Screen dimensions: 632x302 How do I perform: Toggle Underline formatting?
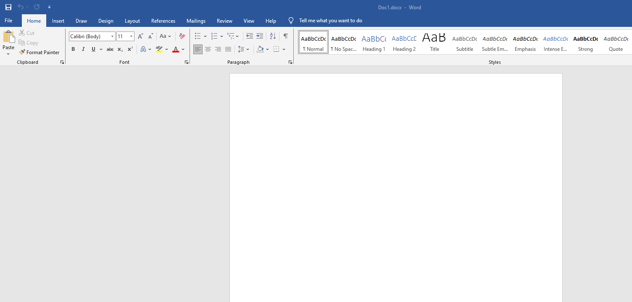point(93,49)
